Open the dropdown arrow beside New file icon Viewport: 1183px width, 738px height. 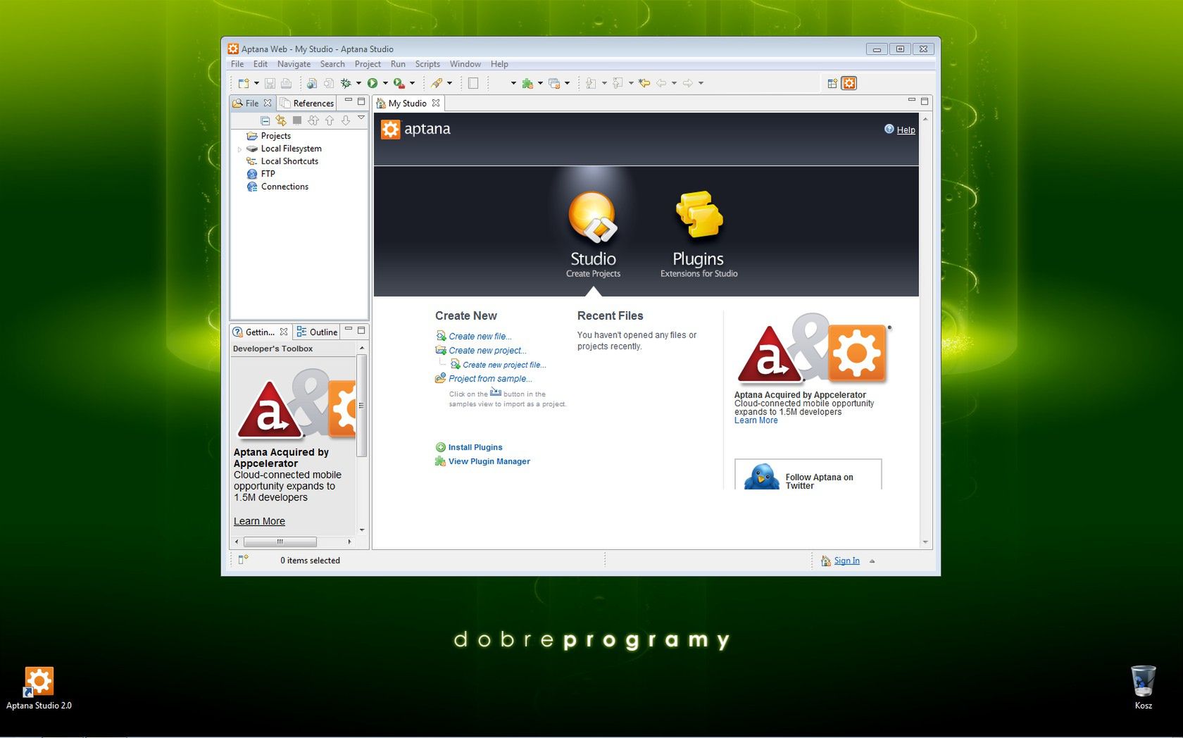256,83
